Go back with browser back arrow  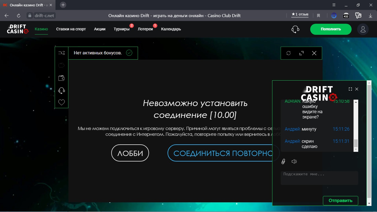point(7,15)
